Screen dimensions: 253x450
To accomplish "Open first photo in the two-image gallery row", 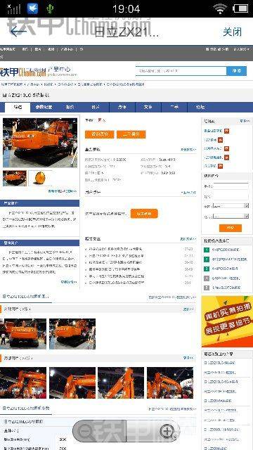I will (x=23, y=334).
